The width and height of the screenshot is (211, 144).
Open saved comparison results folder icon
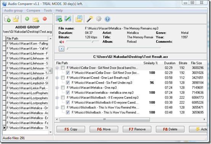(79, 19)
